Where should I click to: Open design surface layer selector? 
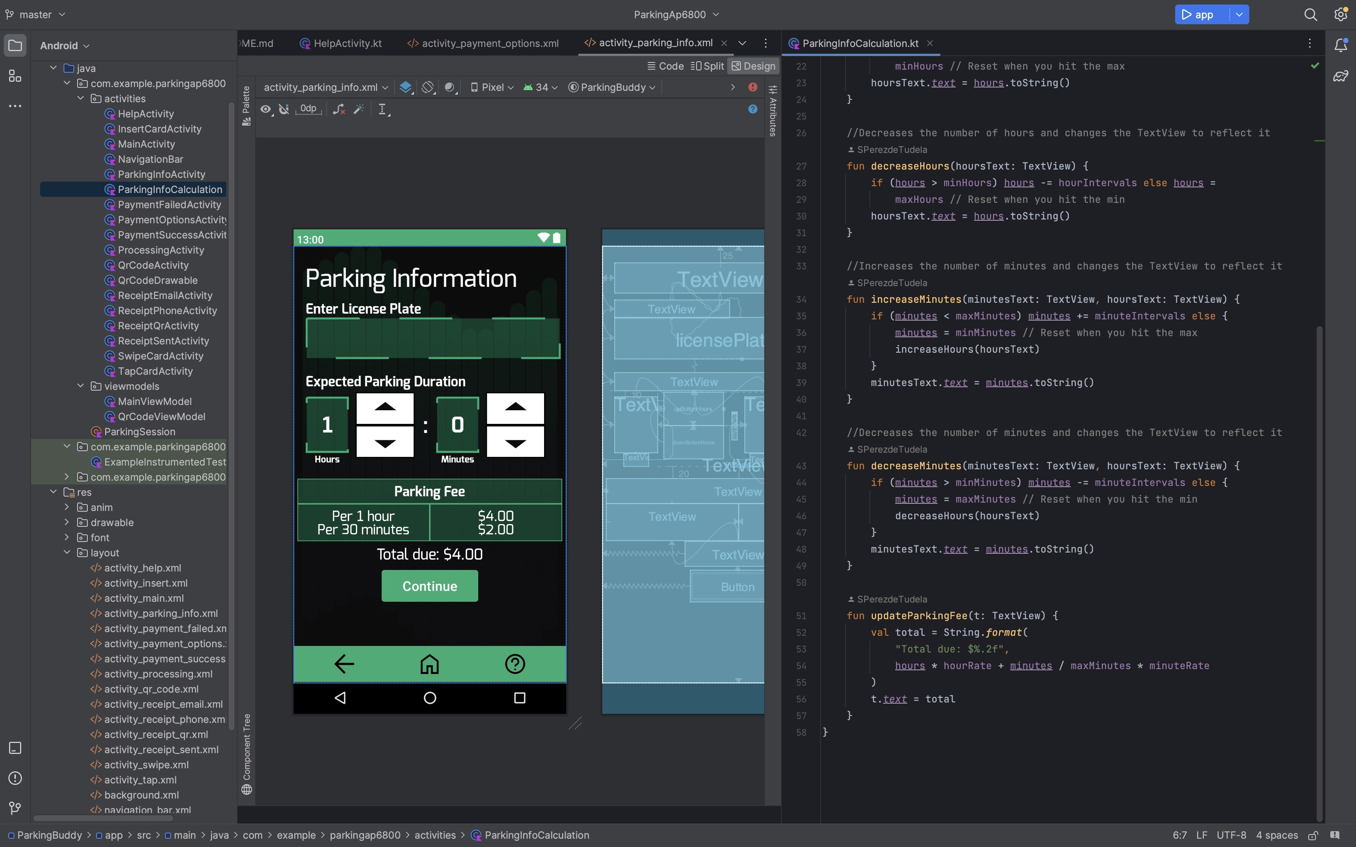click(405, 87)
